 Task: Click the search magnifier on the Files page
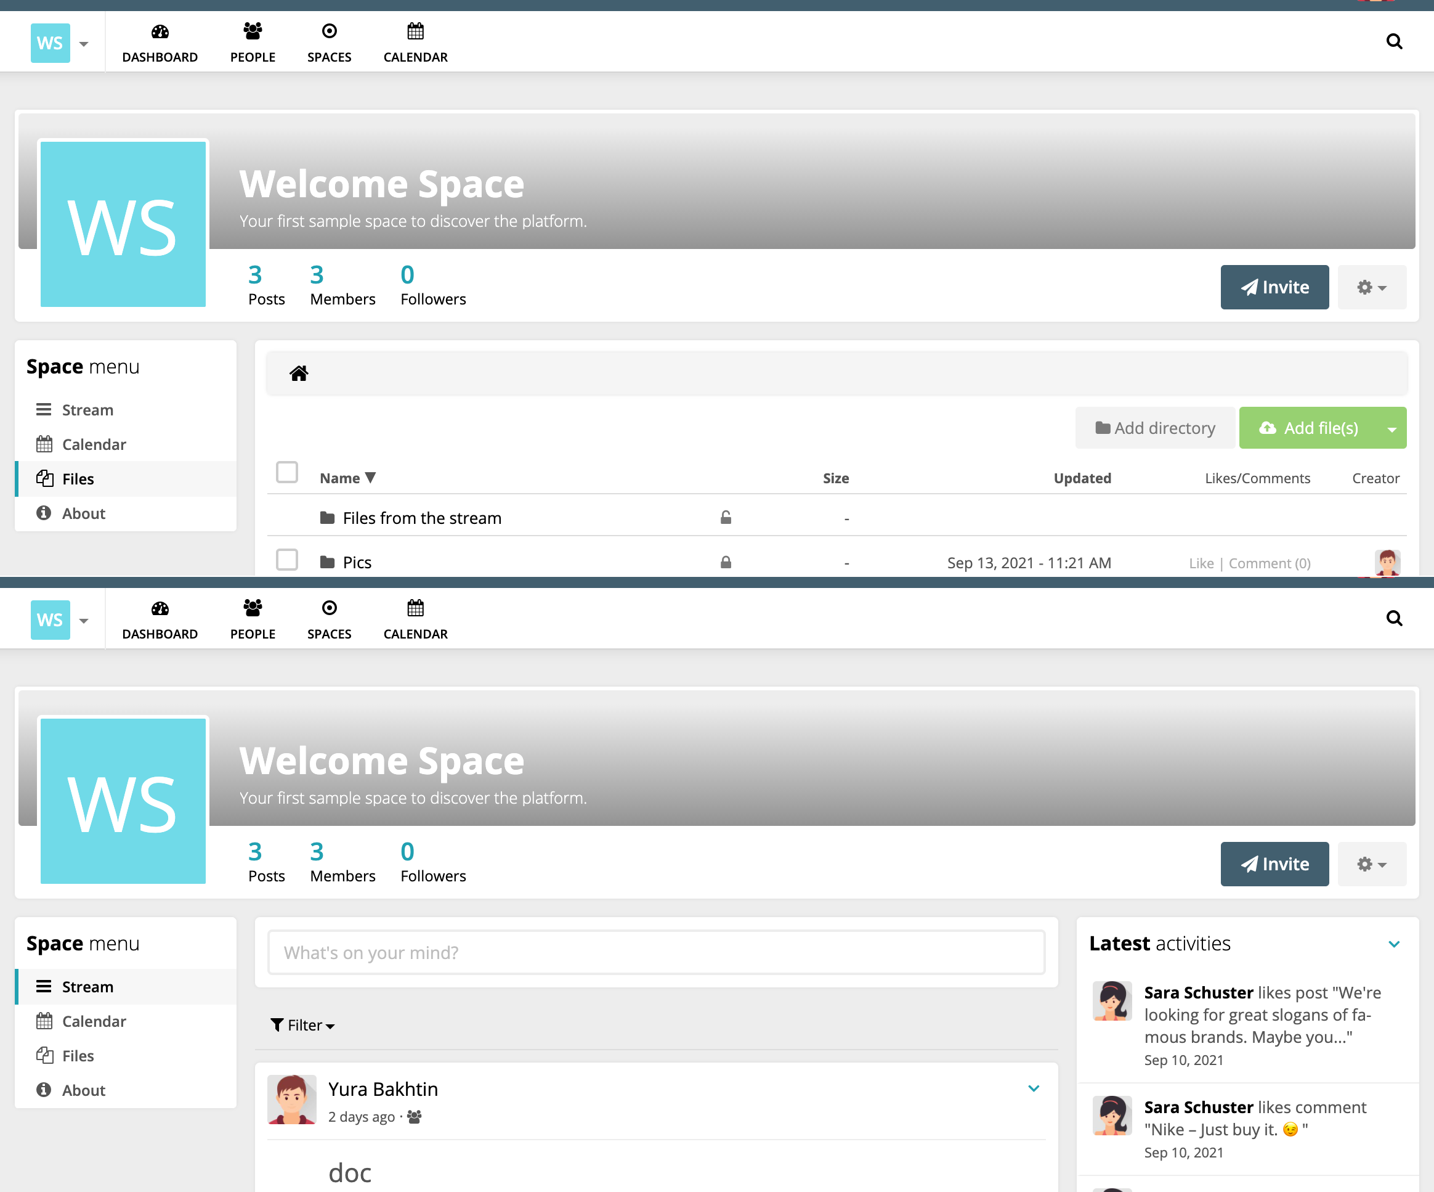pos(1395,42)
